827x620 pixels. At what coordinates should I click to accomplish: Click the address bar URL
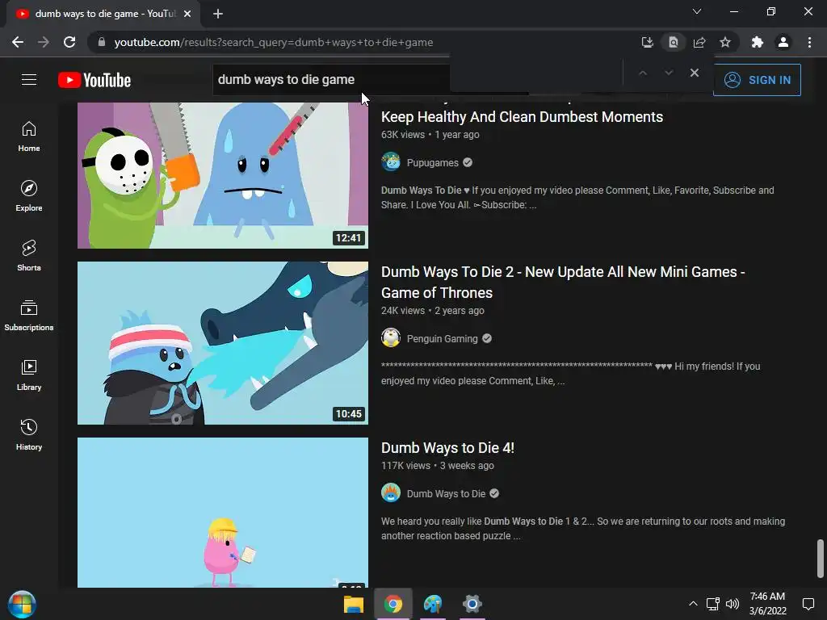pos(274,42)
